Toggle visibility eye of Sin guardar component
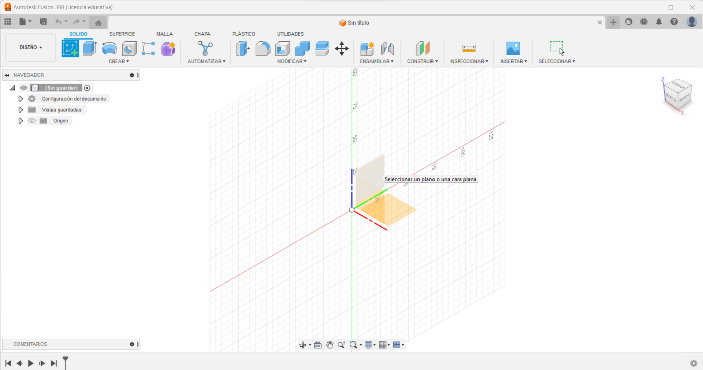Screen dimensions: 703x370 click(x=24, y=88)
